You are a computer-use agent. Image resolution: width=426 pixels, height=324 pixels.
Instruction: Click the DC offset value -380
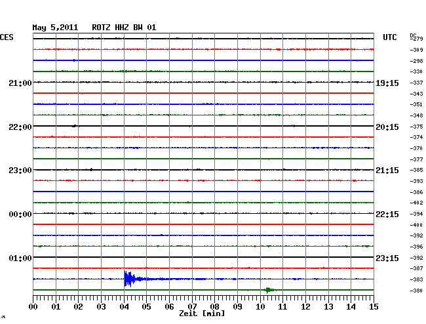click(416, 291)
